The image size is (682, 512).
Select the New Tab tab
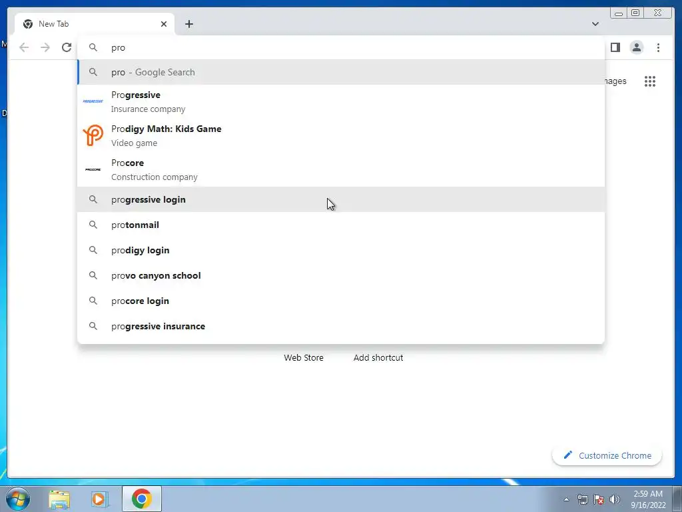[95, 24]
